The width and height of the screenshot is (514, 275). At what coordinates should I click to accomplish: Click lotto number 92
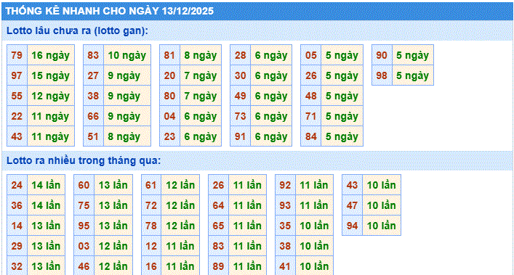click(x=285, y=185)
